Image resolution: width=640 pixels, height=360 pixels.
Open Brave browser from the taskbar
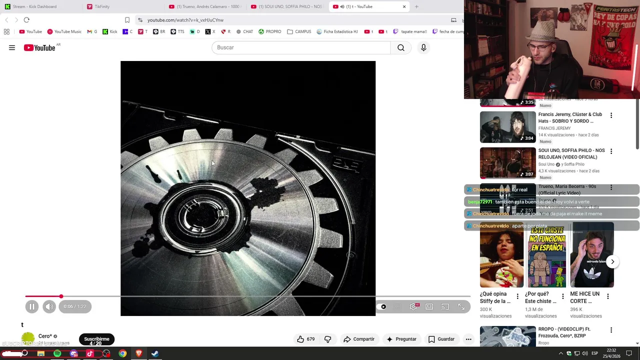click(139, 353)
